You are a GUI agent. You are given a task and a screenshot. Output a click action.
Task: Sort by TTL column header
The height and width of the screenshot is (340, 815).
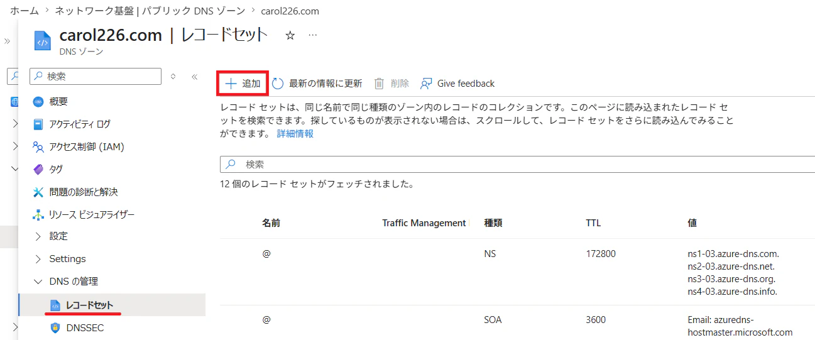593,223
